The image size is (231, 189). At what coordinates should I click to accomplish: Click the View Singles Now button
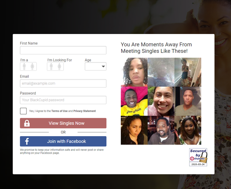pos(63,123)
